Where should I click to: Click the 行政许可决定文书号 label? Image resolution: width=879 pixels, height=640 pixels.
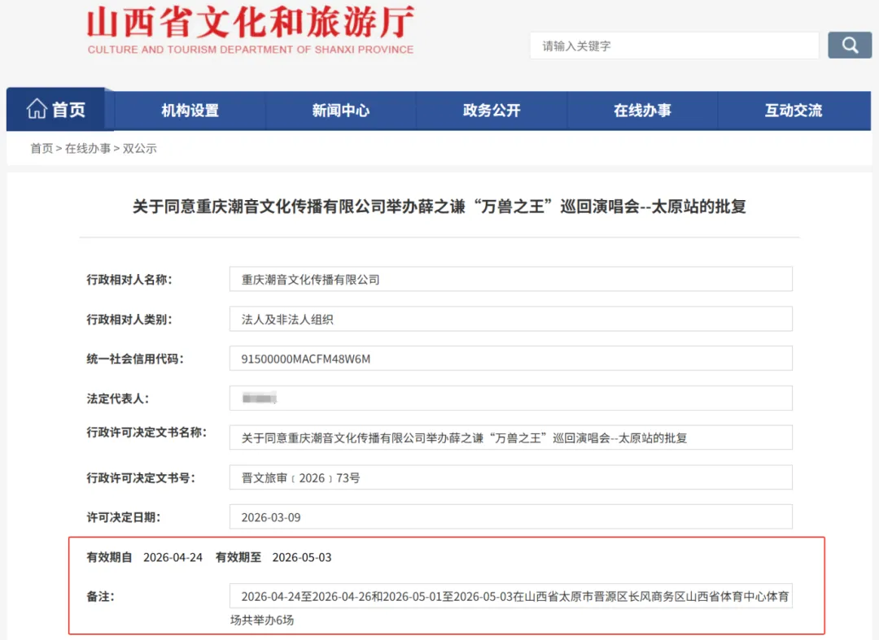coord(140,477)
